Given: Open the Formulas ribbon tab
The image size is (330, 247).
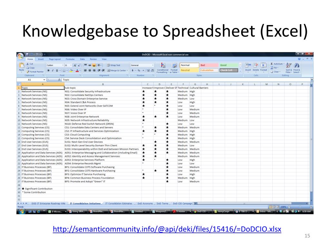Looking at the screenshot, I should pos(70,59).
